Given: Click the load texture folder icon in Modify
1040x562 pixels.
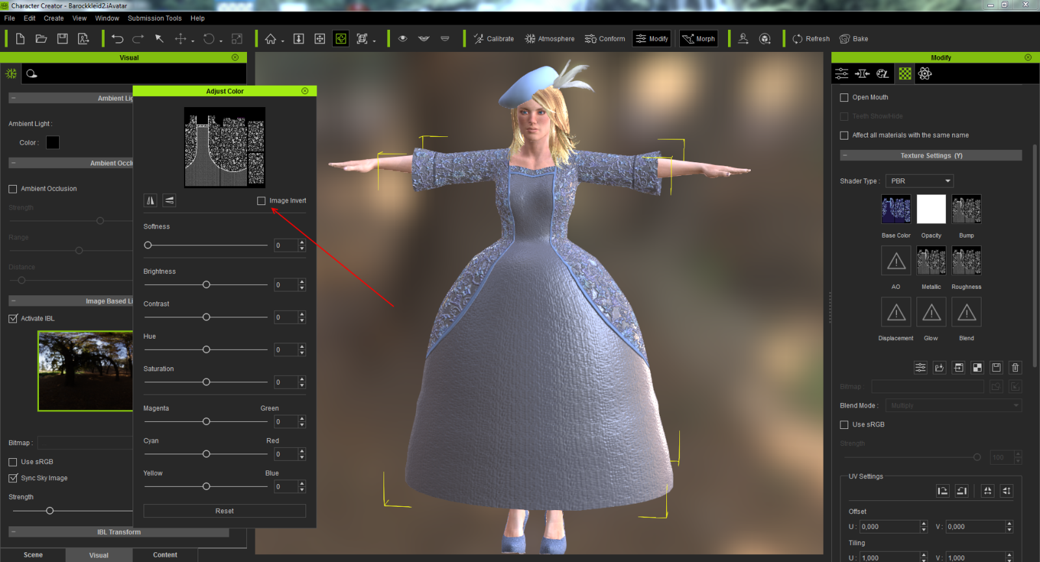Looking at the screenshot, I should tap(939, 368).
